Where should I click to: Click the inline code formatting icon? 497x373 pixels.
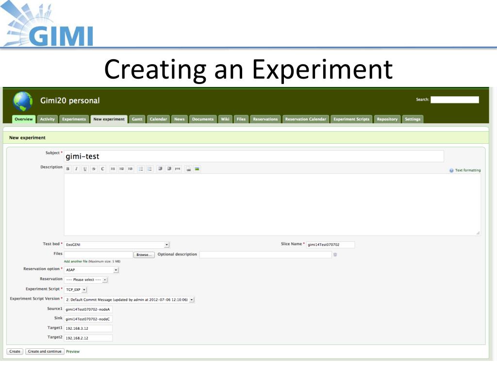(x=102, y=169)
